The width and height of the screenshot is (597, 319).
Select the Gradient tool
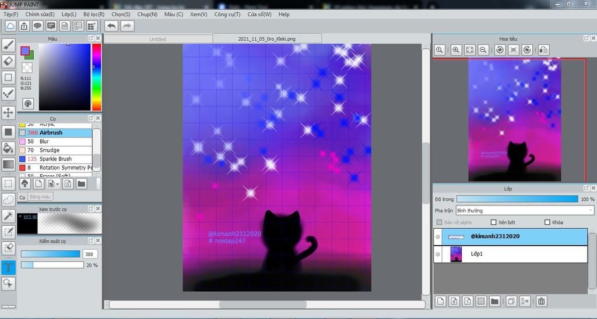tap(8, 164)
